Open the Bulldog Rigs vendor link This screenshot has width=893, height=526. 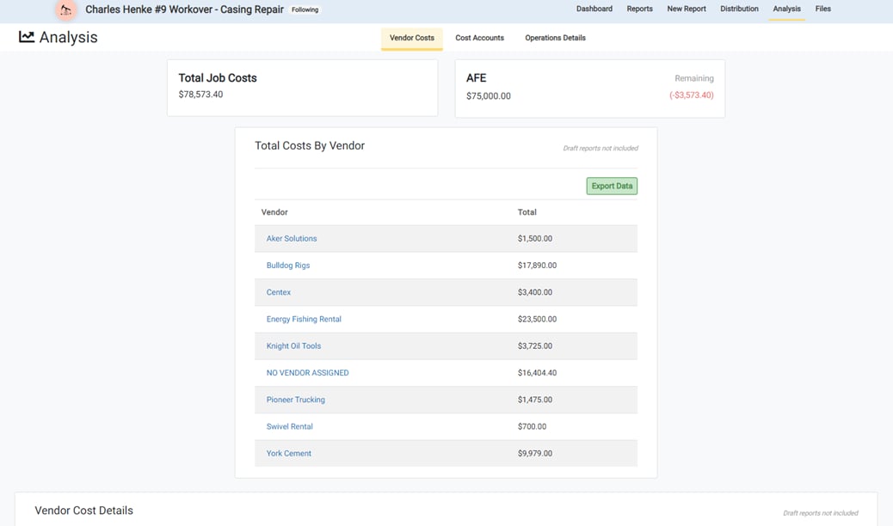click(x=288, y=266)
